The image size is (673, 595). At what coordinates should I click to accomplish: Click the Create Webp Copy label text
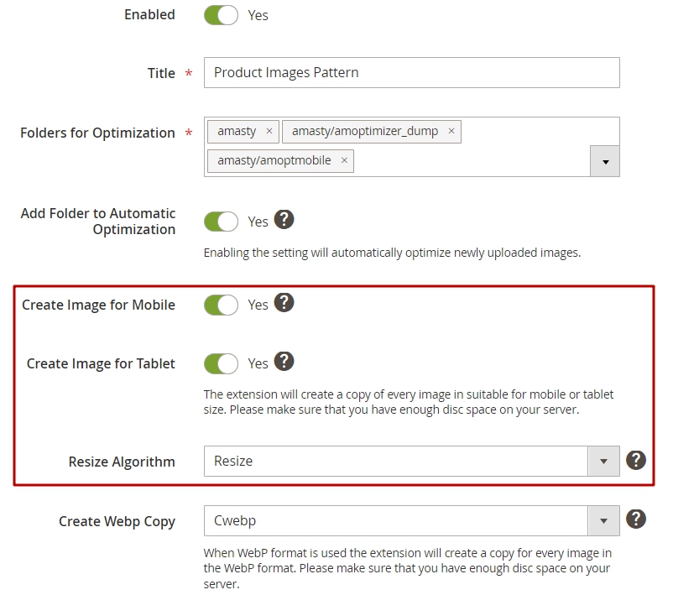coord(117,521)
